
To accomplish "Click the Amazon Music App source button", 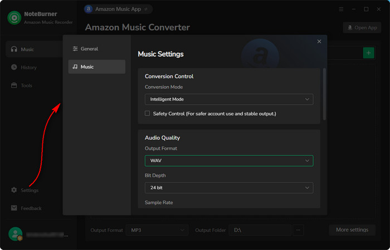I will tap(118, 9).
